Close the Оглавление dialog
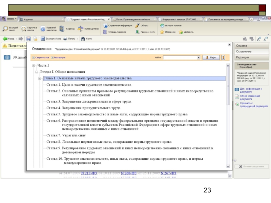This screenshot has width=271, height=203. click(229, 45)
